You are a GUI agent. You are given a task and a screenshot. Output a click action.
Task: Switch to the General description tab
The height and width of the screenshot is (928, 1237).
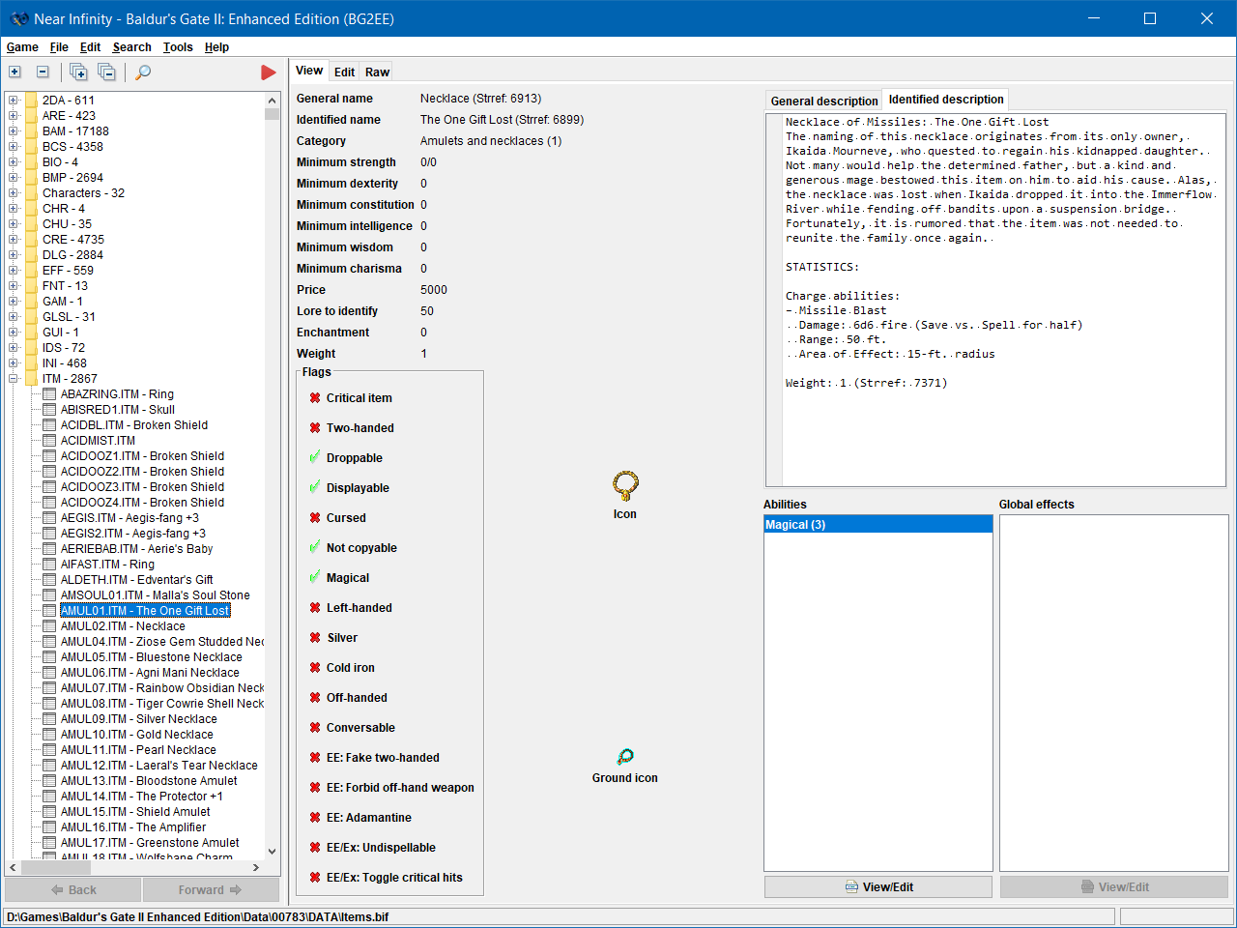pyautogui.click(x=823, y=101)
